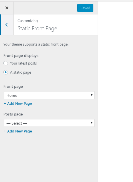Click the 'Your latest posts' label text
The image size is (133, 182).
point(23,63)
